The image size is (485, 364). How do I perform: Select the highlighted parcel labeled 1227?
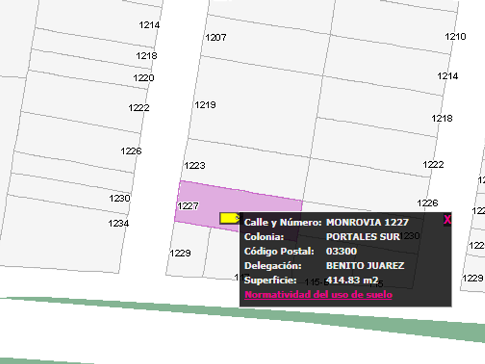[x=188, y=206]
